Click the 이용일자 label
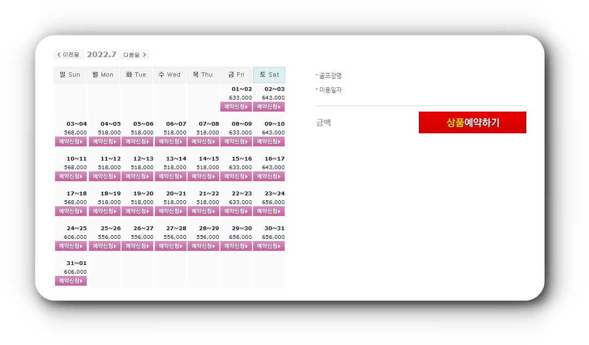 (330, 90)
